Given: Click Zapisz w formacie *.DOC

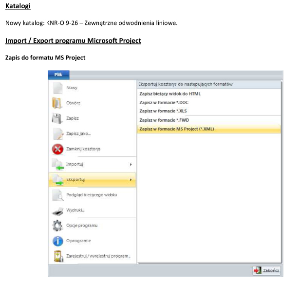Looking at the screenshot, I should [209, 103].
